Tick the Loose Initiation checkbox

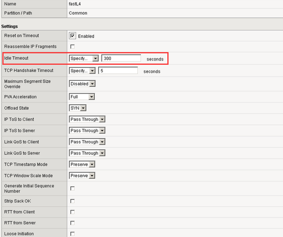click(x=73, y=234)
